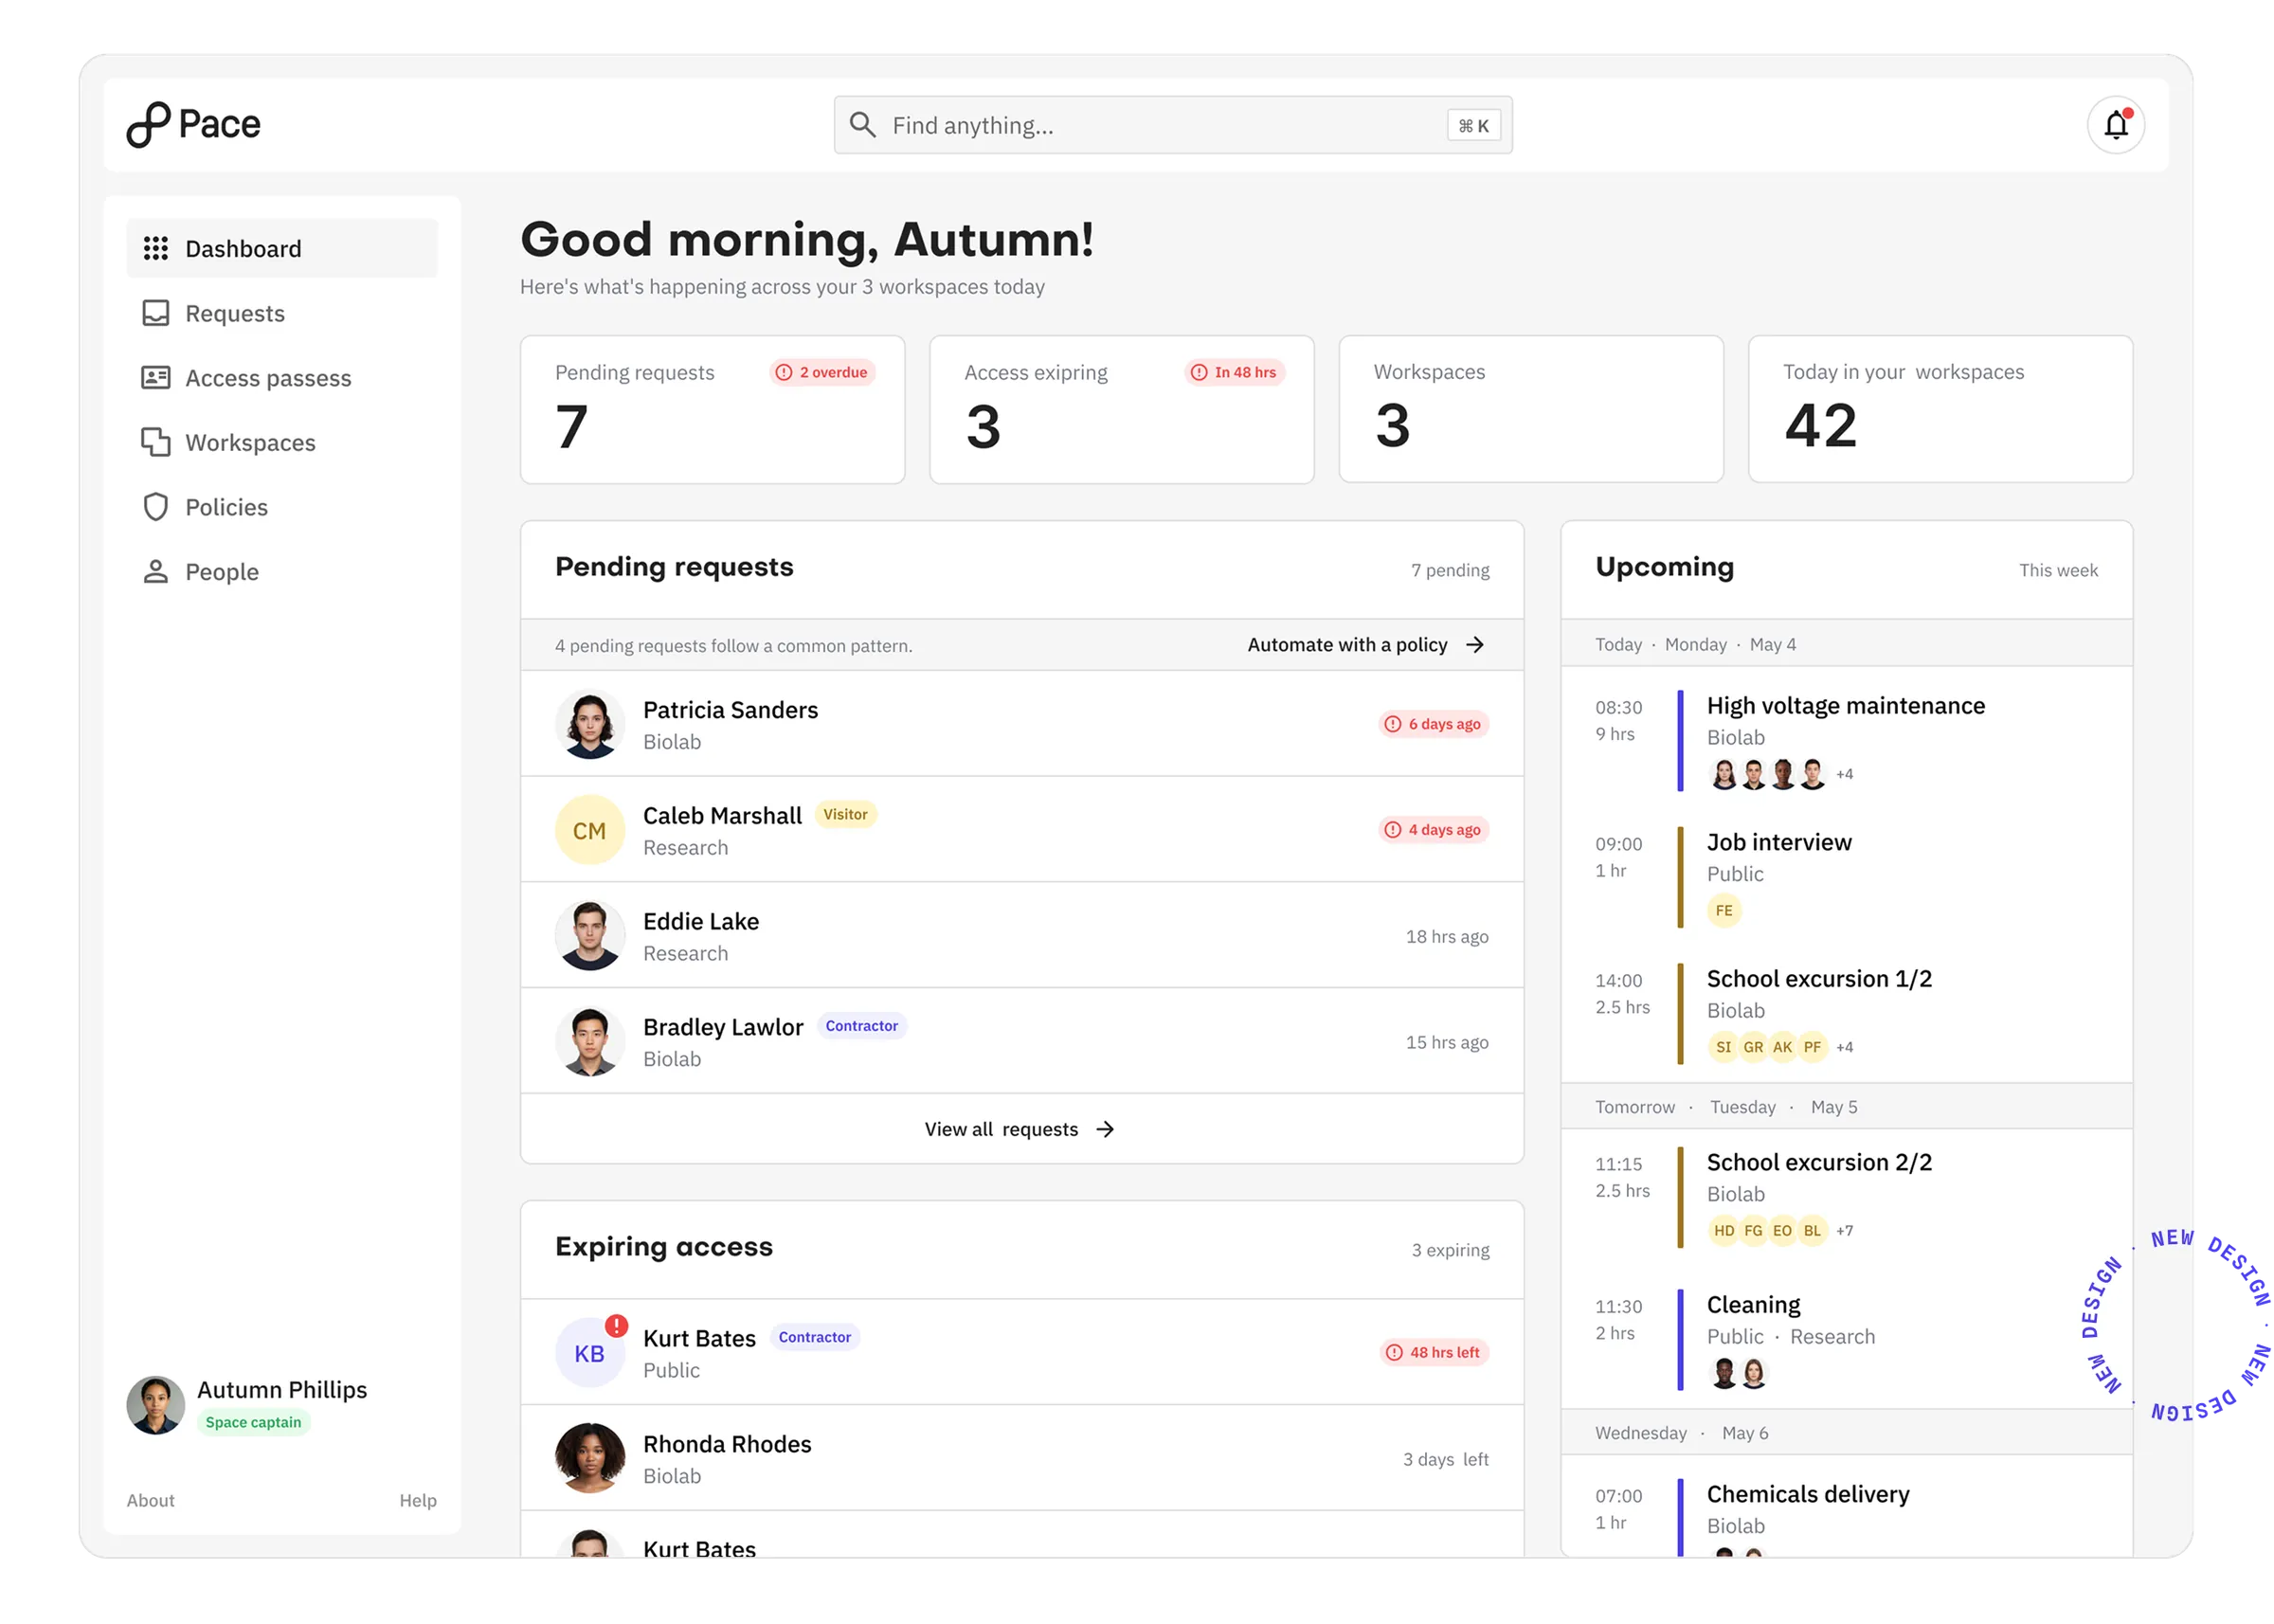Open School excursion 2/2 event
Viewport: 2274px width, 1624px height.
1845,1197
